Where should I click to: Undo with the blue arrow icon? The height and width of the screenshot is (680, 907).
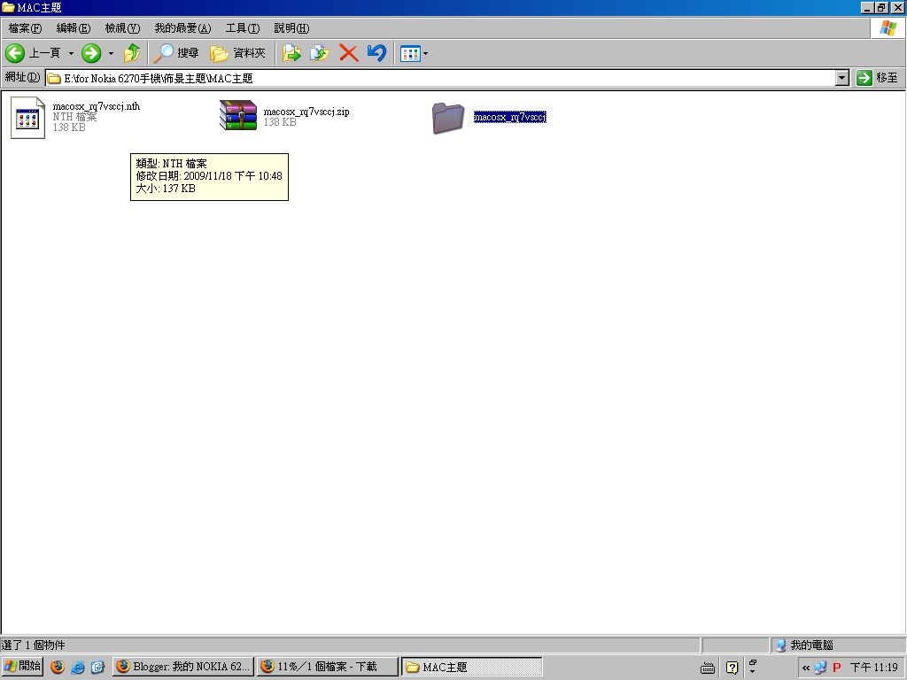click(x=376, y=53)
